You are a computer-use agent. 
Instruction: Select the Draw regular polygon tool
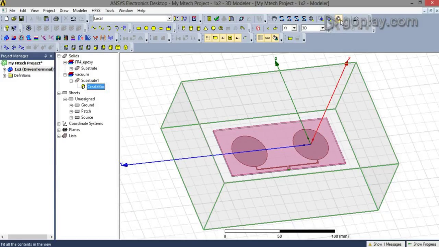click(x=153, y=28)
